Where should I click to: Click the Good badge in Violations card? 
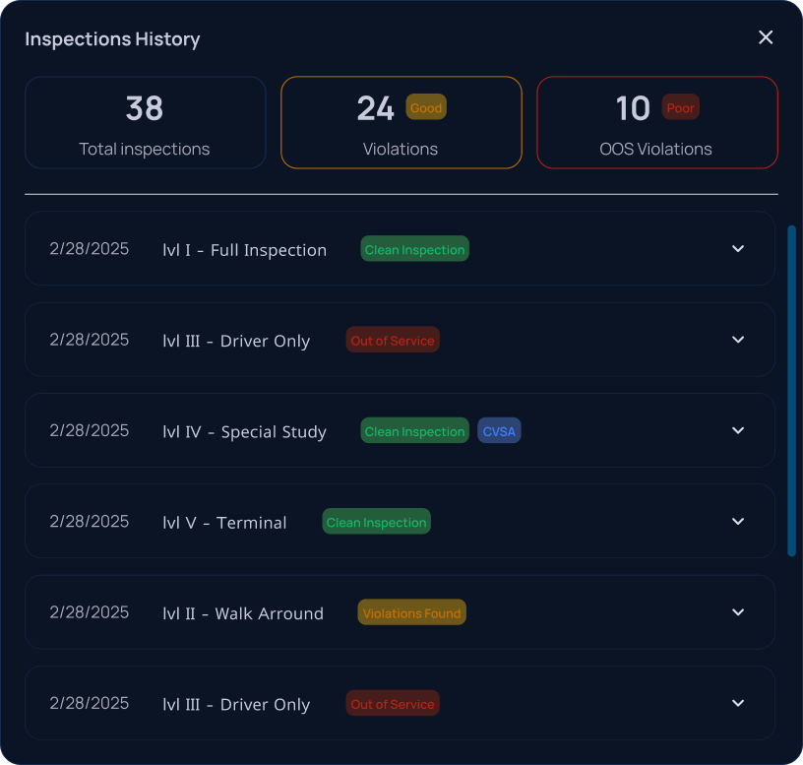tap(426, 107)
